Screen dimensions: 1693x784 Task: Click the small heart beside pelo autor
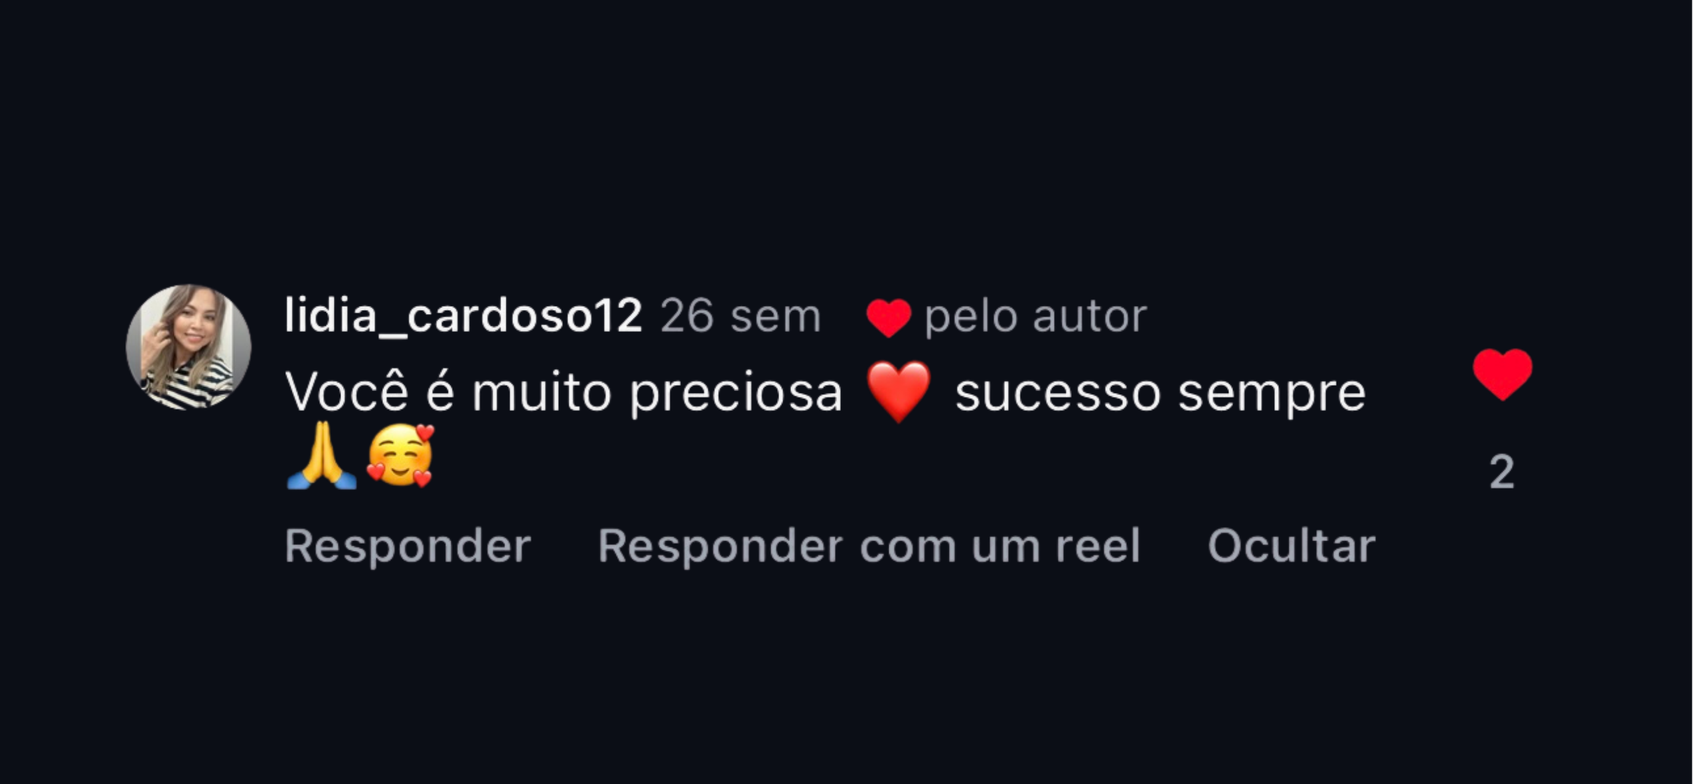(888, 317)
